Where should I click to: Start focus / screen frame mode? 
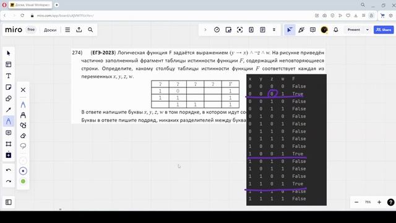pos(239,30)
